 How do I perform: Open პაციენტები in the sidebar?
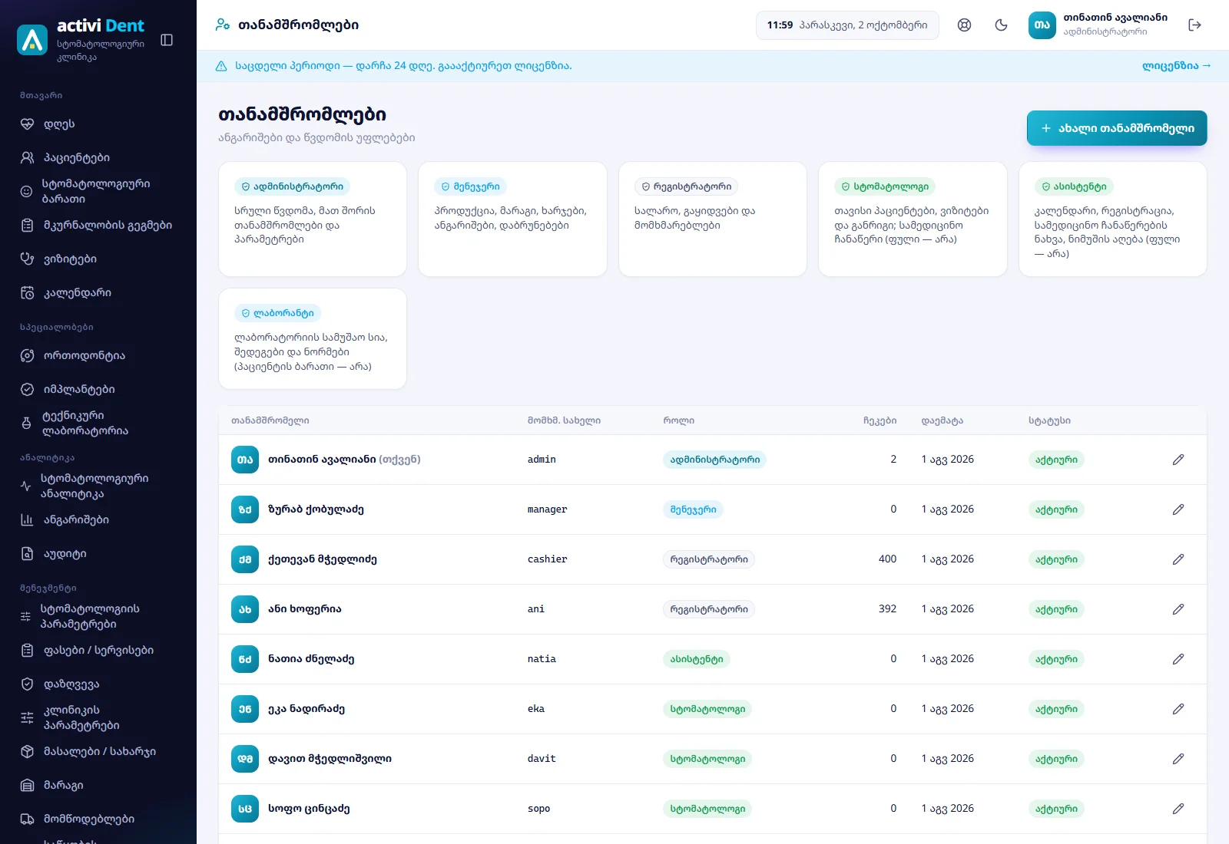pyautogui.click(x=98, y=158)
